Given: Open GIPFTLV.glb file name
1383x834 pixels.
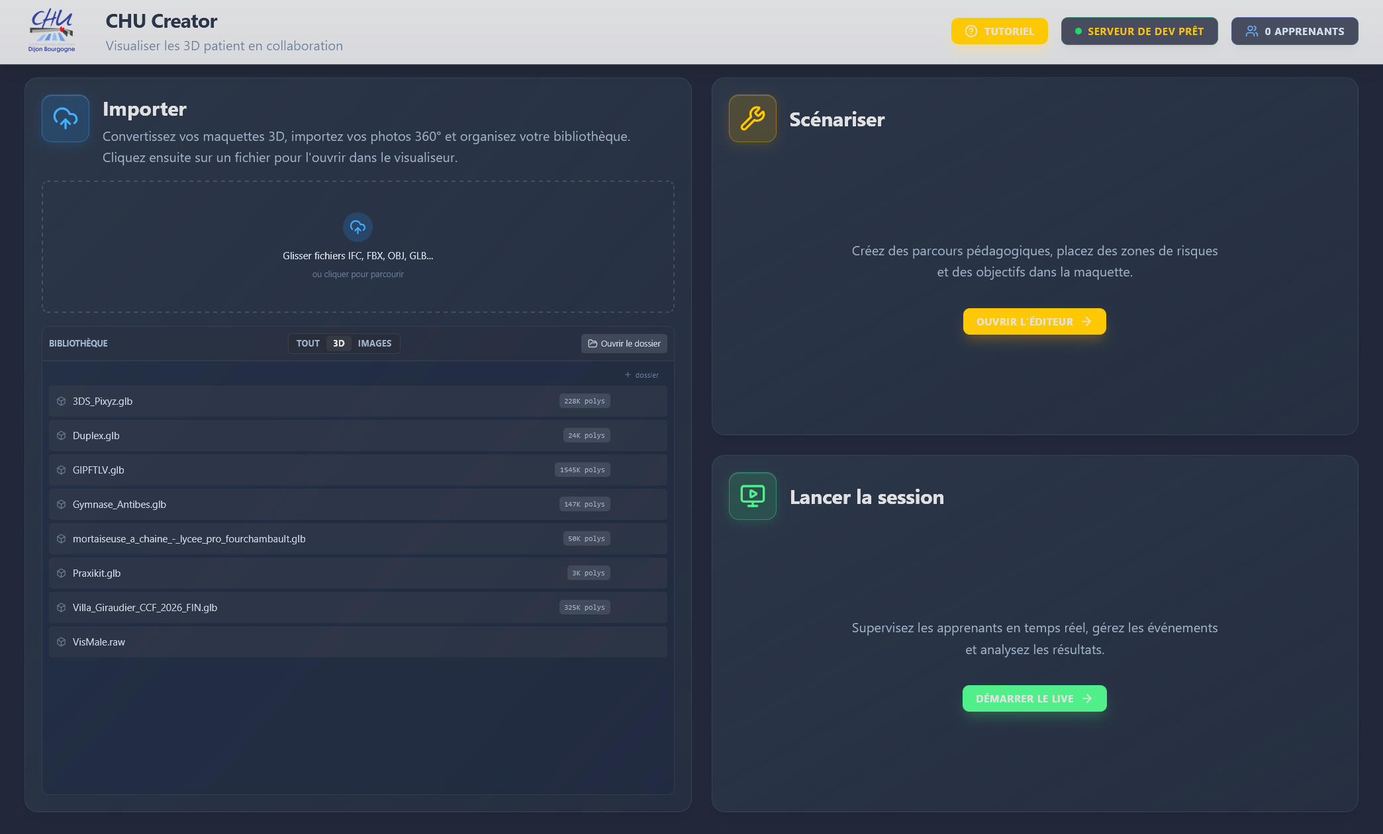Looking at the screenshot, I should click(x=99, y=470).
